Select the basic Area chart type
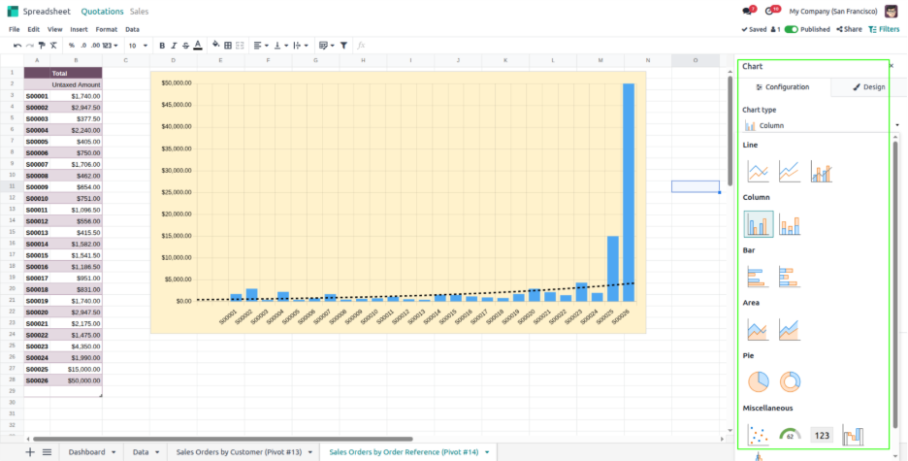 pos(758,330)
